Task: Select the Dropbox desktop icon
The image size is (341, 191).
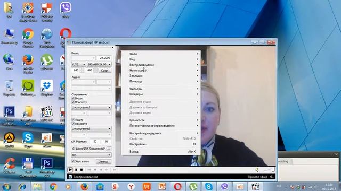Action: (x=47, y=88)
